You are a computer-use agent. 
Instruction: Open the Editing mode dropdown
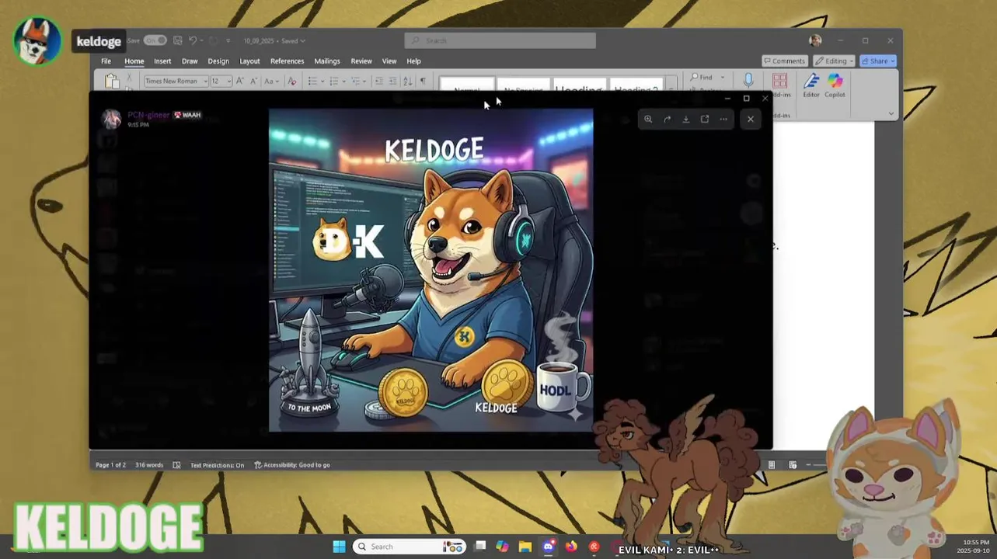834,61
